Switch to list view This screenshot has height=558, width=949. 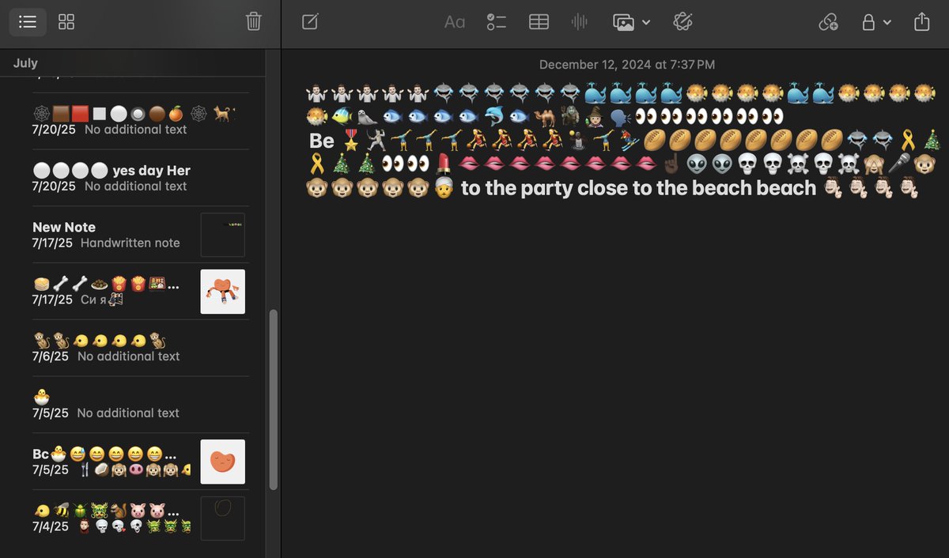(28, 22)
